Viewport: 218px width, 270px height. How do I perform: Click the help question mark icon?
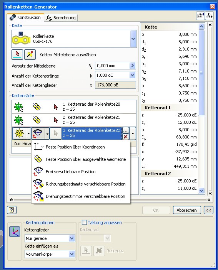click(12, 210)
